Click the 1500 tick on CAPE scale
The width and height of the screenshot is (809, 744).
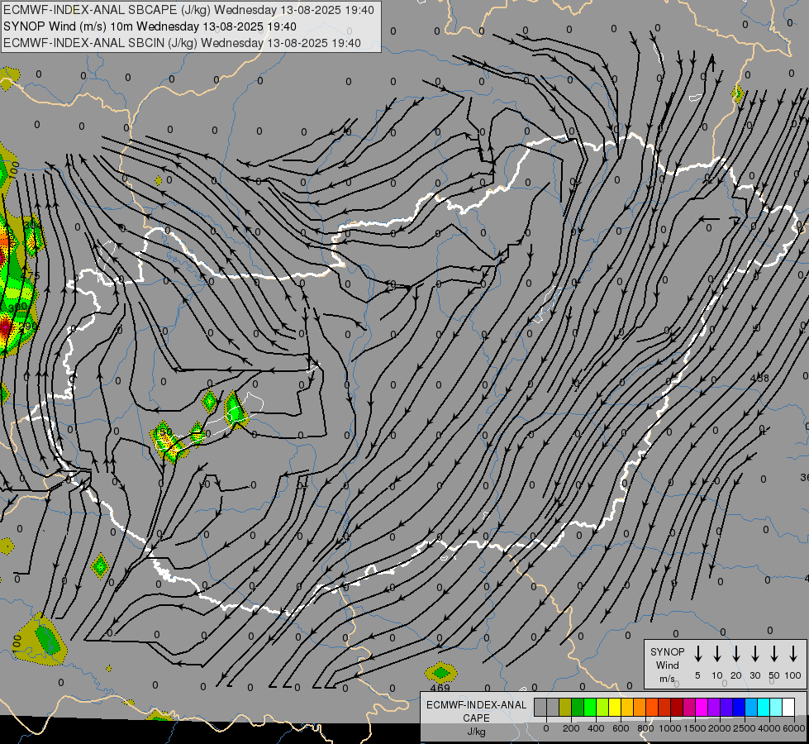[x=695, y=728]
